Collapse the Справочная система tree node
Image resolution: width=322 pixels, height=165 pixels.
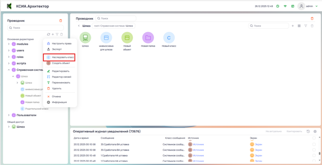pyautogui.click(x=9, y=70)
